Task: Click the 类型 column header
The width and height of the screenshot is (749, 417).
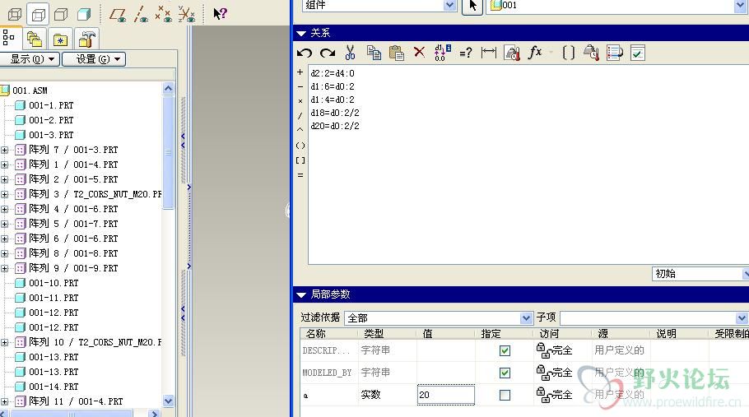Action: 374,333
